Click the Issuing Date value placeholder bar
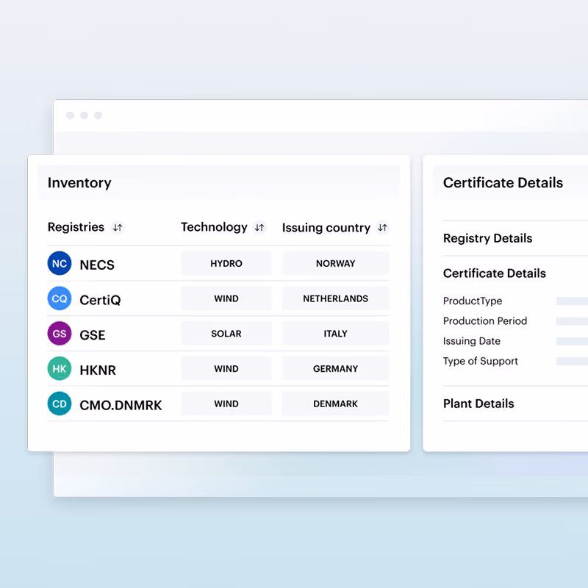The height and width of the screenshot is (588, 588). [573, 341]
